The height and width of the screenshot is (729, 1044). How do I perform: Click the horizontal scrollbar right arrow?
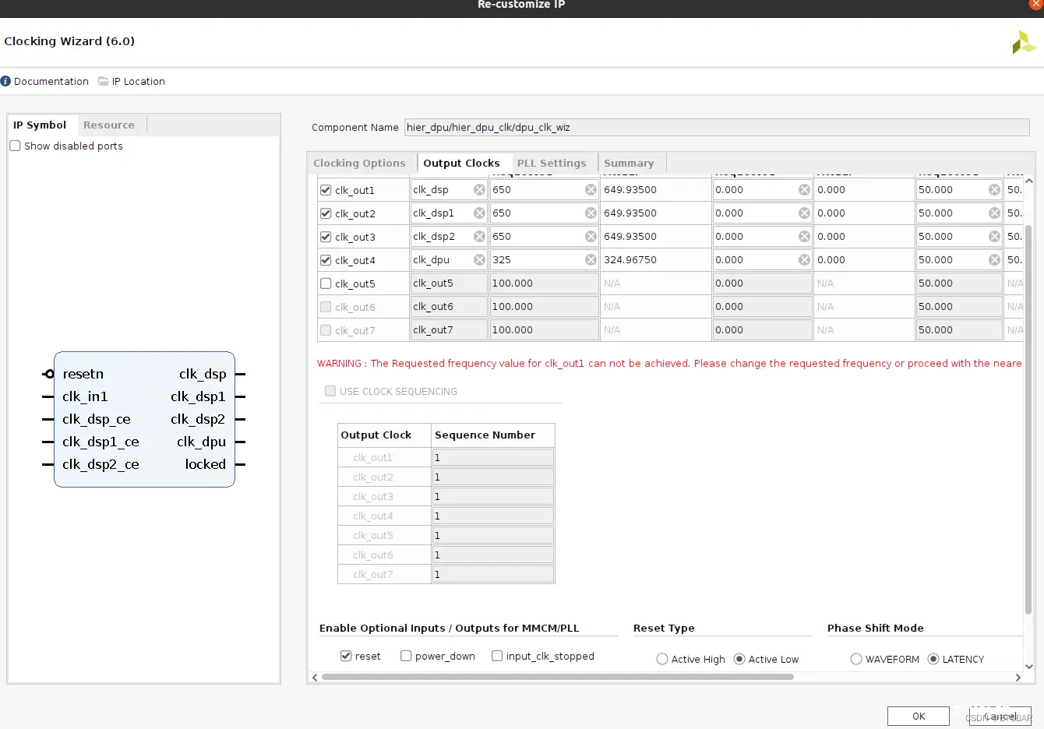coord(1018,678)
